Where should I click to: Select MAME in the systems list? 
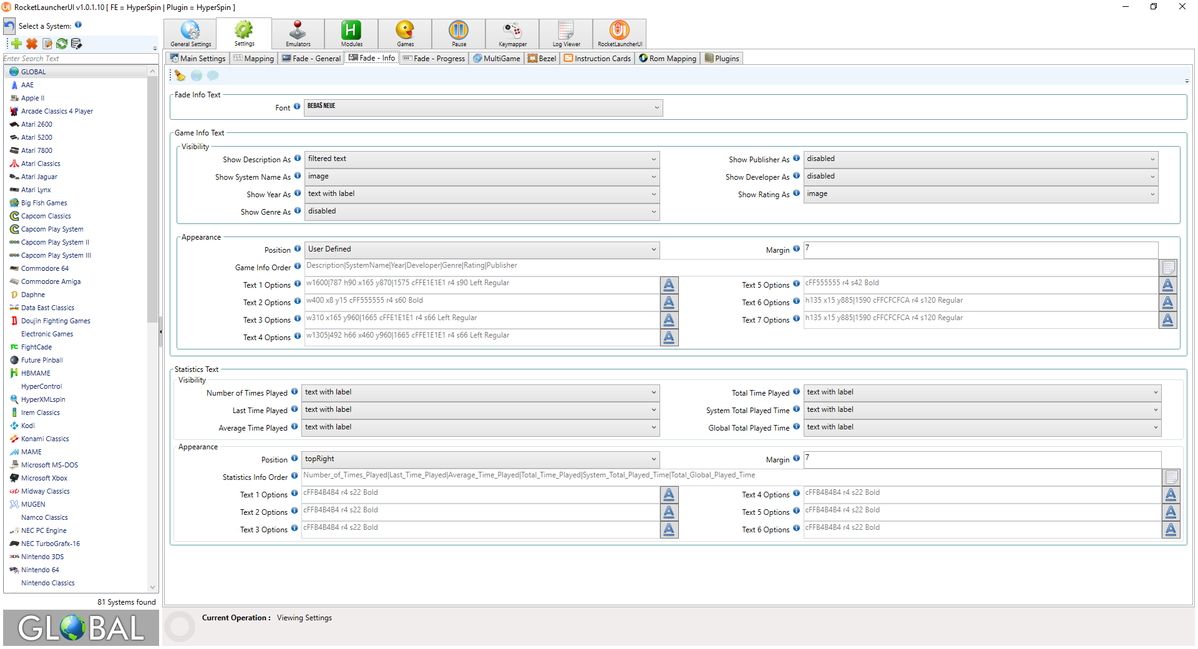tap(31, 452)
